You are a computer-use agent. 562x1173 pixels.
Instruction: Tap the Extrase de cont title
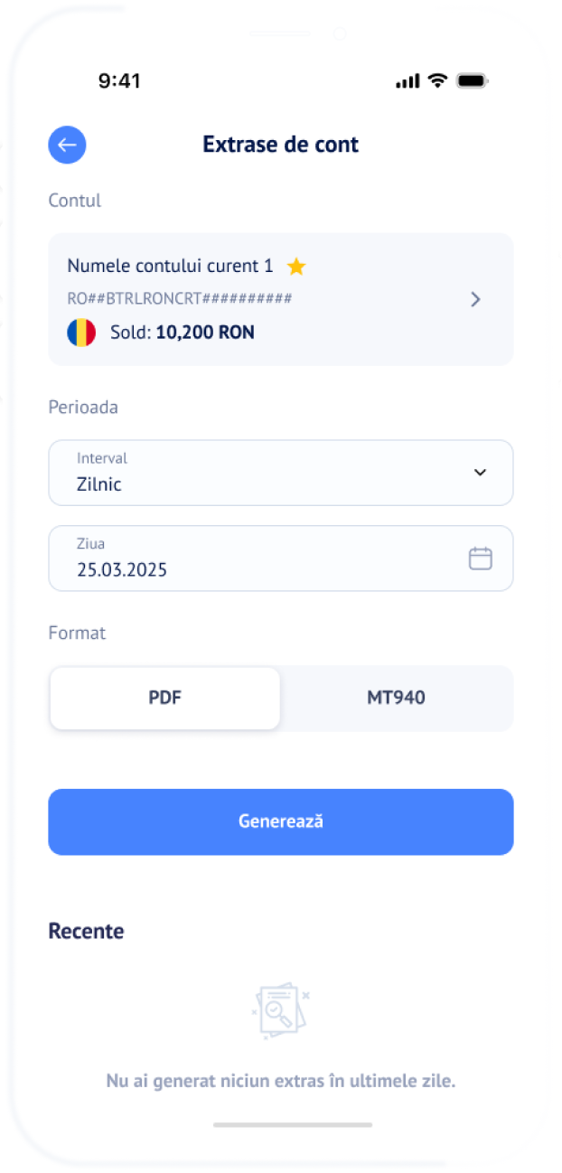click(280, 145)
